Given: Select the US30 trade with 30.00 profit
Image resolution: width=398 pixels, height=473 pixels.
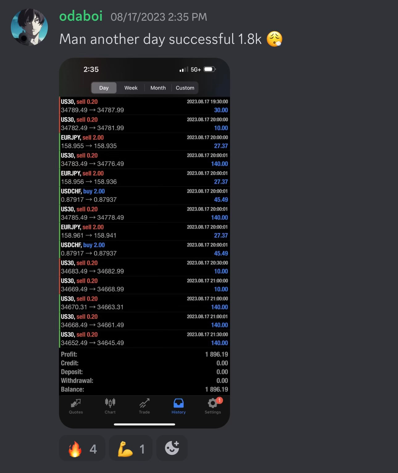Looking at the screenshot, I should click(x=145, y=106).
